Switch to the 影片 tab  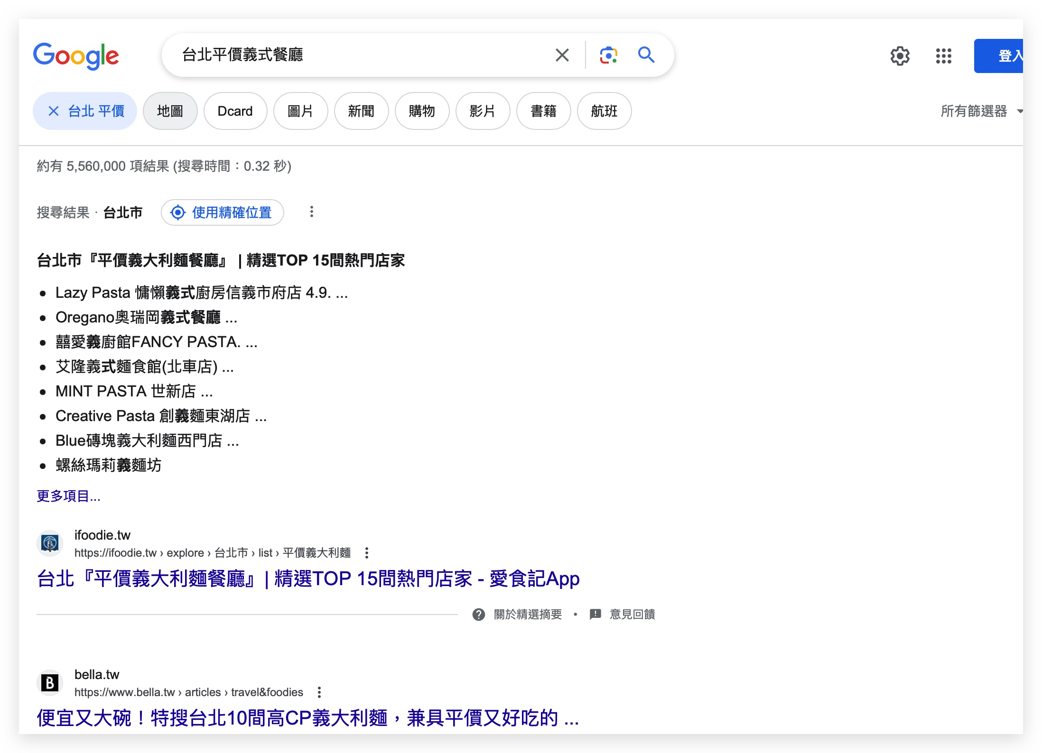tap(483, 111)
